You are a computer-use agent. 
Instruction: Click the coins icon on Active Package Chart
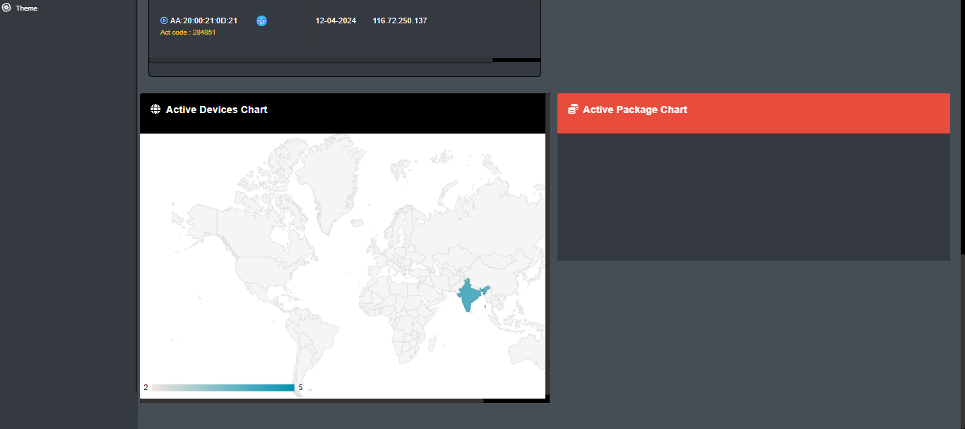coord(573,109)
